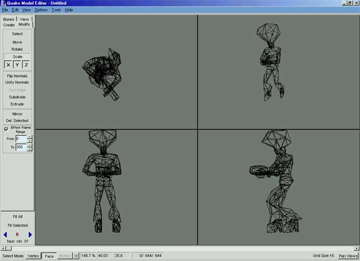Switch select mode to Vertex
360x261 pixels.
[x=33, y=256]
